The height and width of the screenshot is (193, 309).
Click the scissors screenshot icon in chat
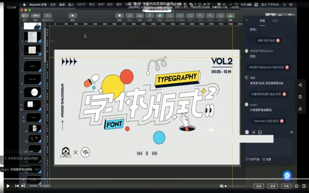tap(253, 132)
